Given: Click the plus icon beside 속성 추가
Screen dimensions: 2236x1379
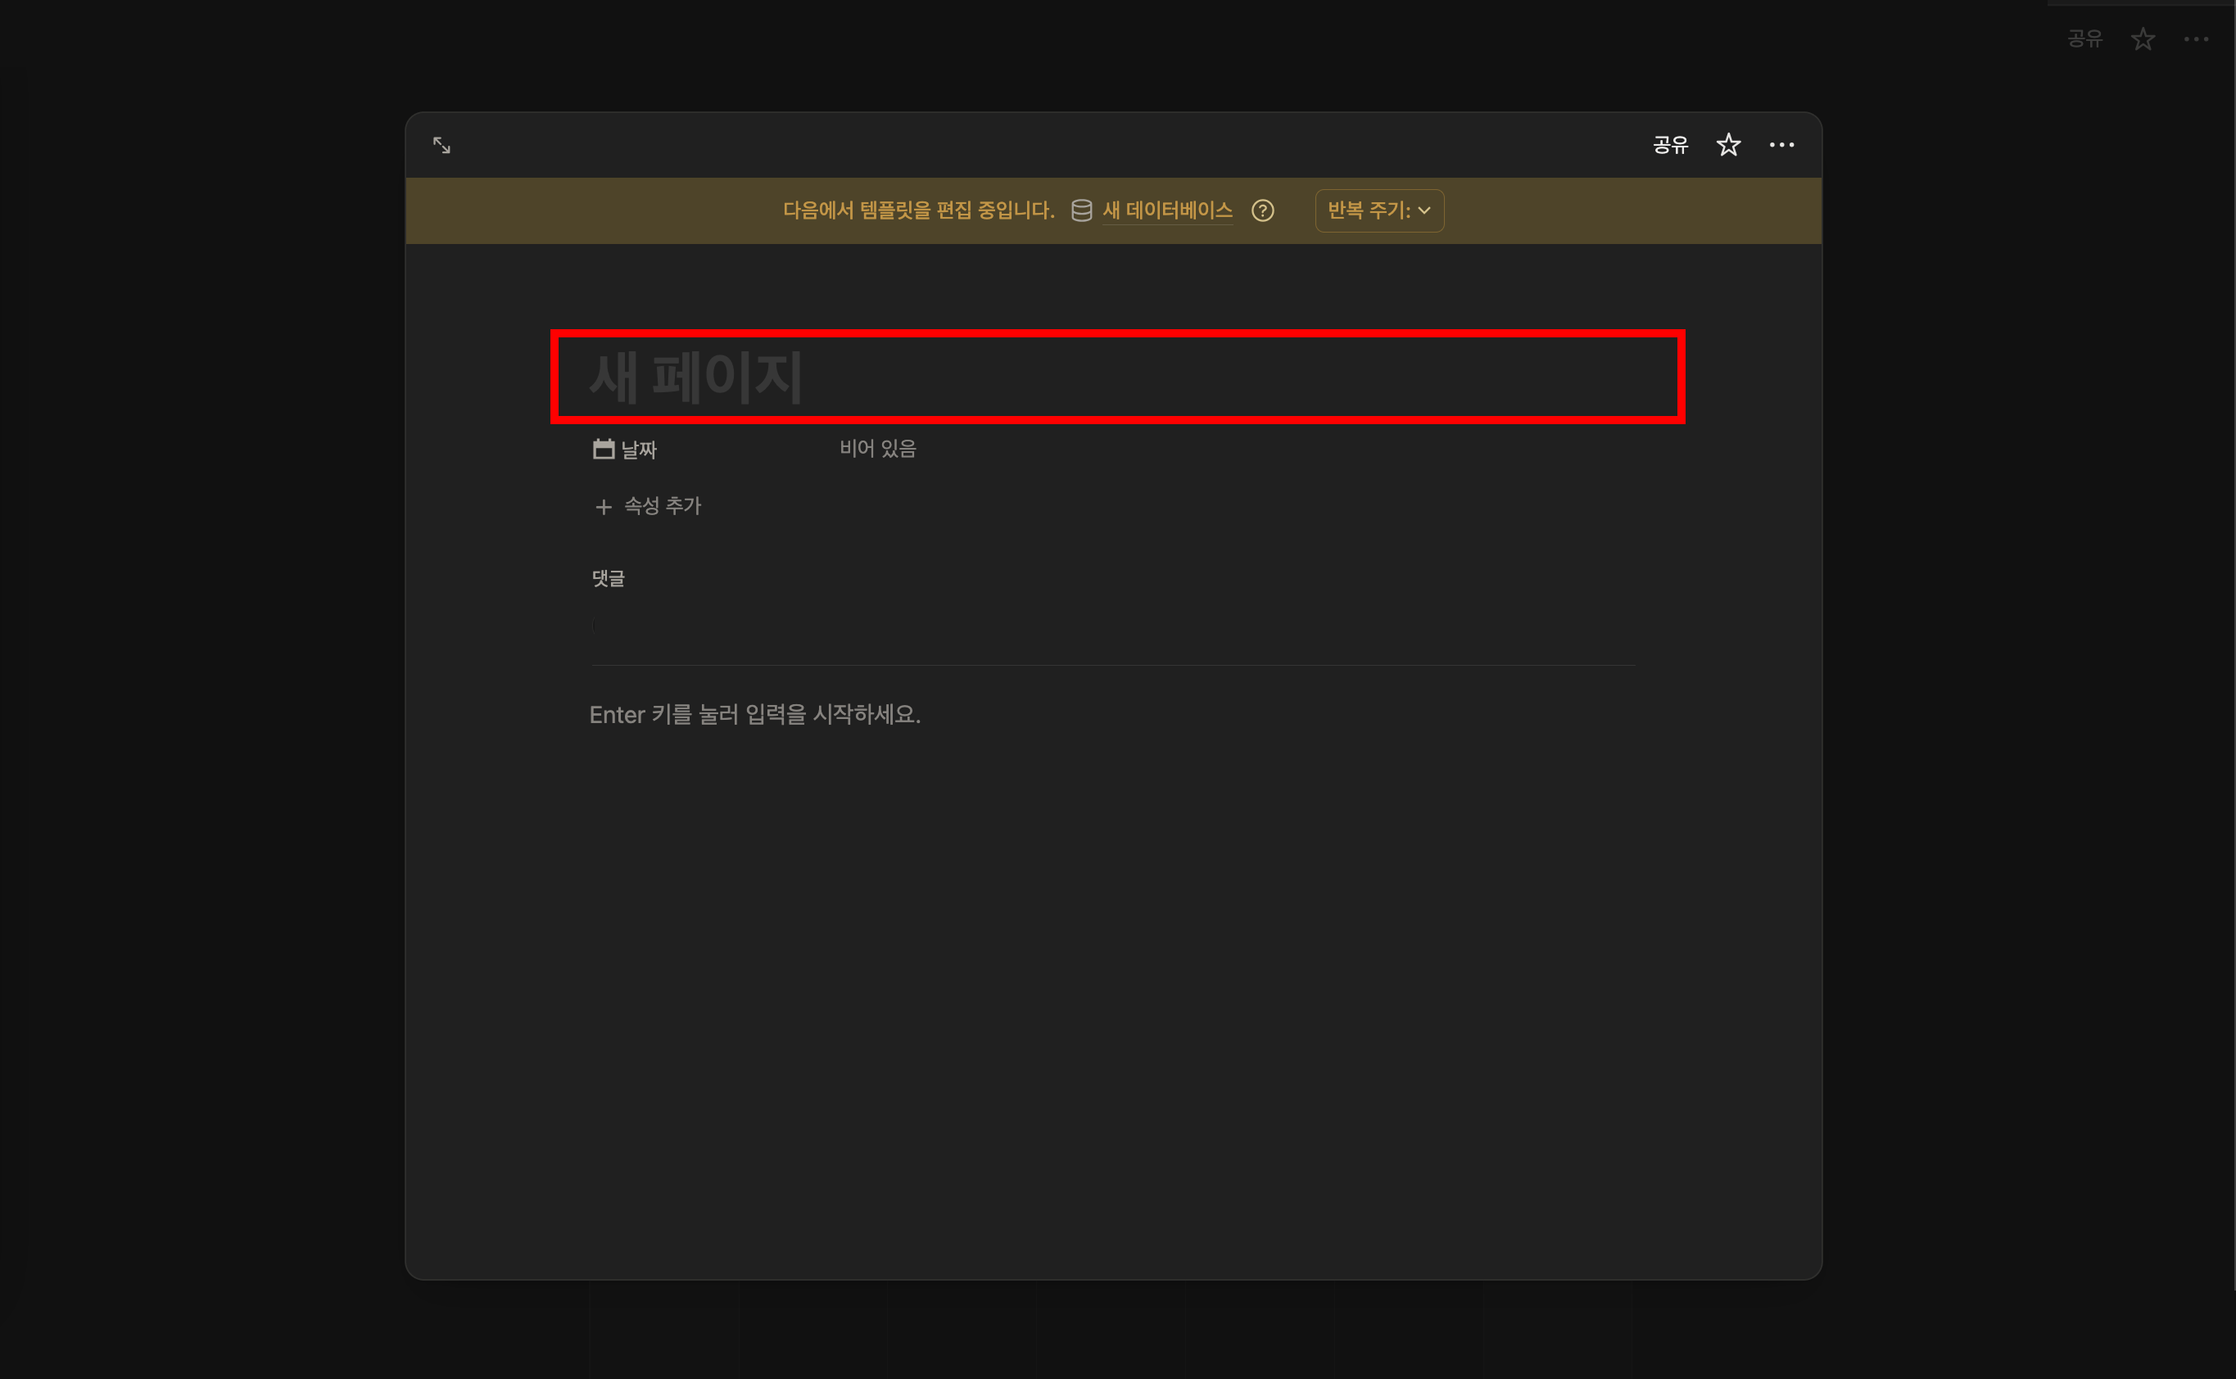Looking at the screenshot, I should 603,507.
